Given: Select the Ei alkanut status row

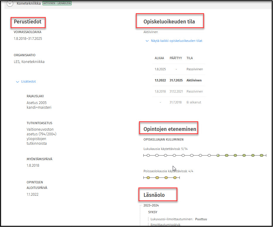Looking at the screenshot, I should pyautogui.click(x=178, y=102).
